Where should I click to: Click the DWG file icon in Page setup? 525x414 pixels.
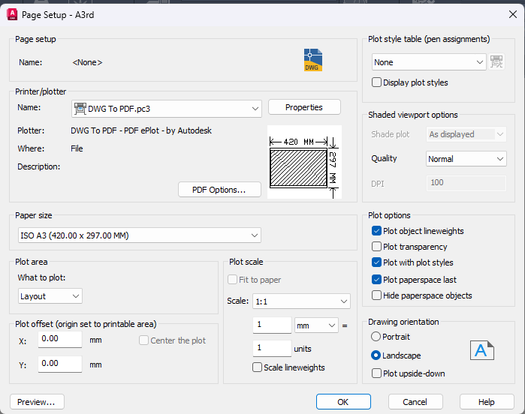pyautogui.click(x=312, y=60)
